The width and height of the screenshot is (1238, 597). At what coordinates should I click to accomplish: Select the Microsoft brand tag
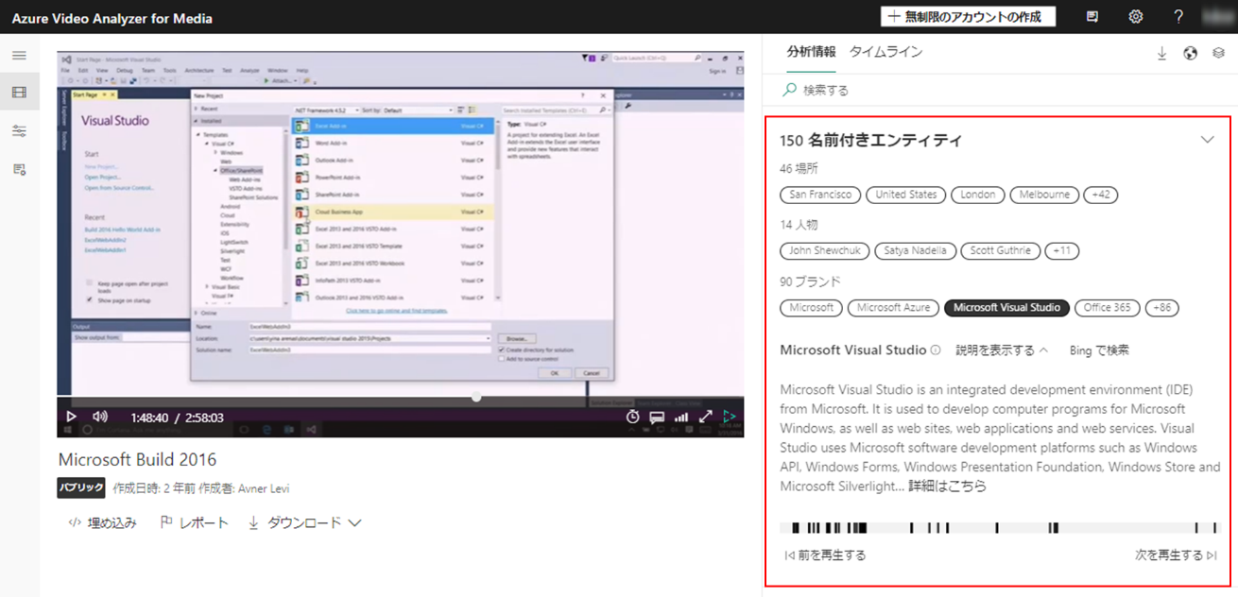(x=811, y=308)
